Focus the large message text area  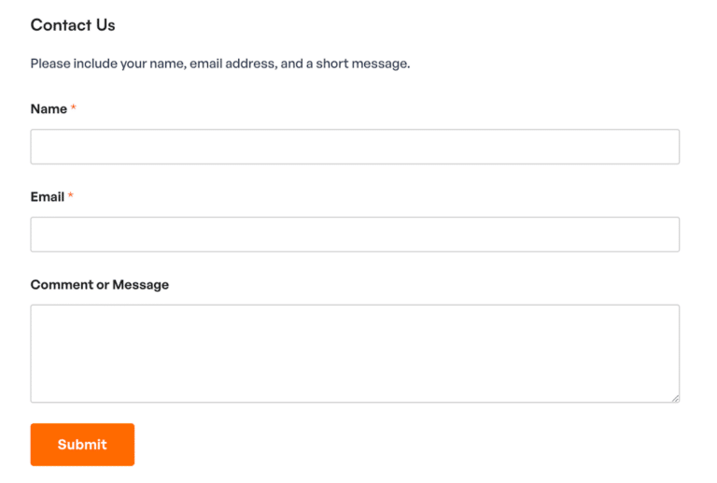pos(355,353)
